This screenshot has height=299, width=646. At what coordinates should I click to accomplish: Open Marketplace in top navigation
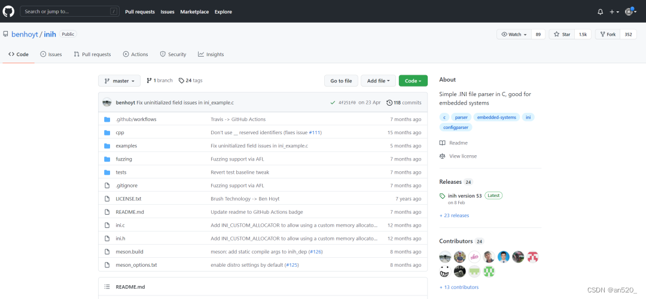(194, 12)
